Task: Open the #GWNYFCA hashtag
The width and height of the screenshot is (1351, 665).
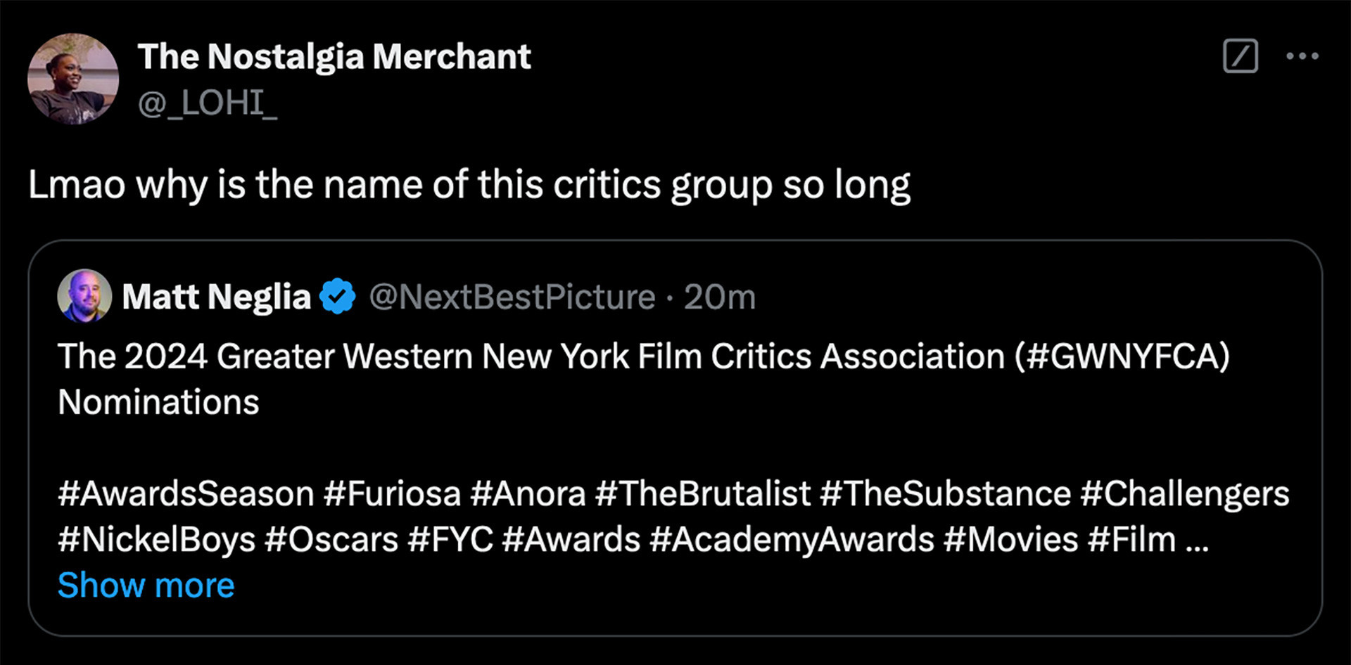Action: (x=1122, y=356)
